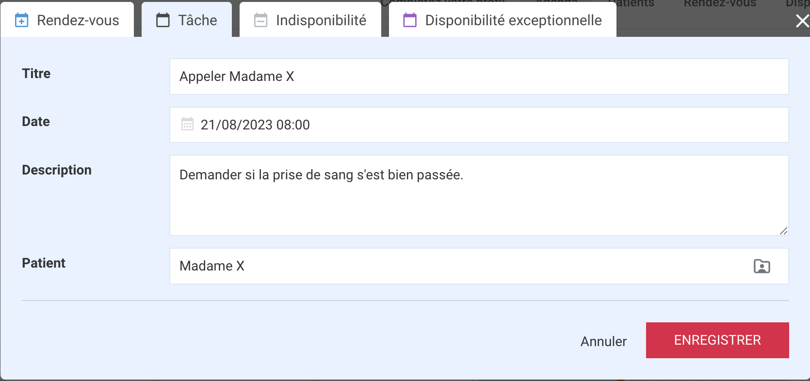Open date picker via calendar icon
Viewport: 810px width, 381px height.
coord(187,124)
